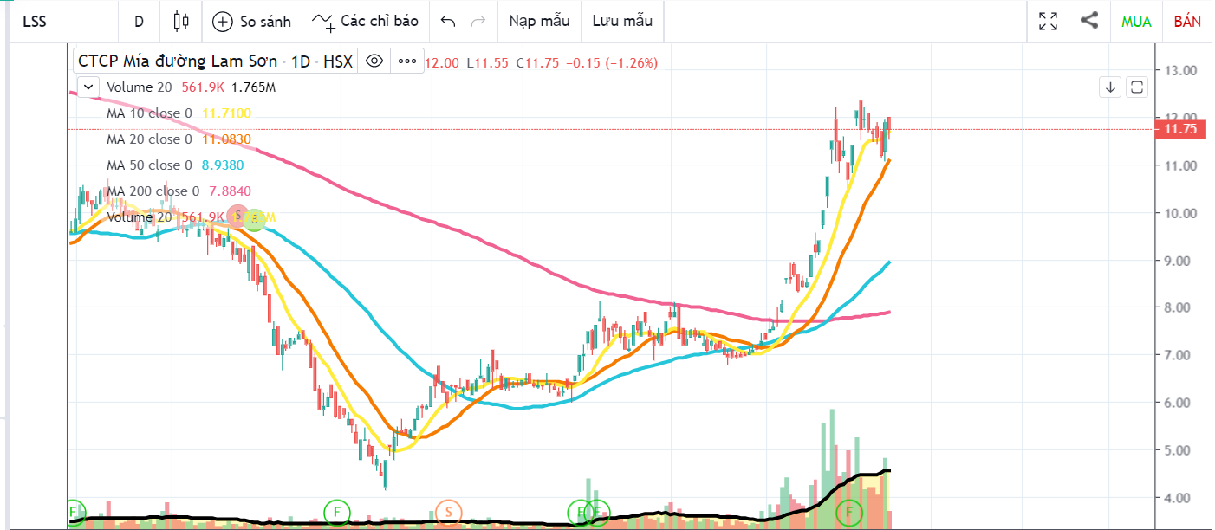Select the CTCP Mía đường Lam Sơn title
1215x530 pixels.
point(178,61)
